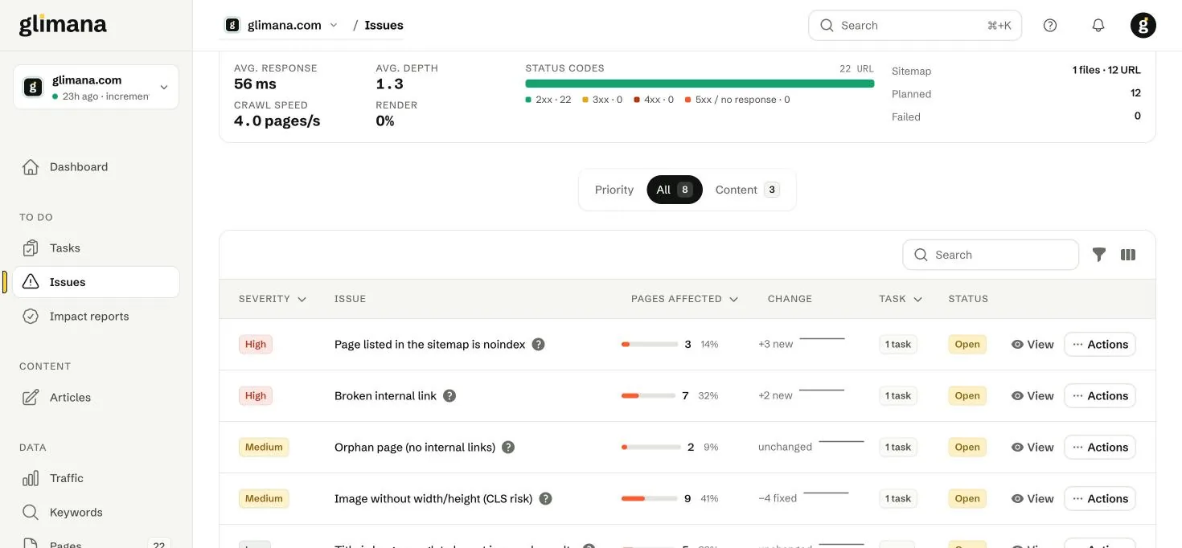Click the glimana.com favicon in breadcrumb
This screenshot has width=1182, height=548.
tap(232, 25)
